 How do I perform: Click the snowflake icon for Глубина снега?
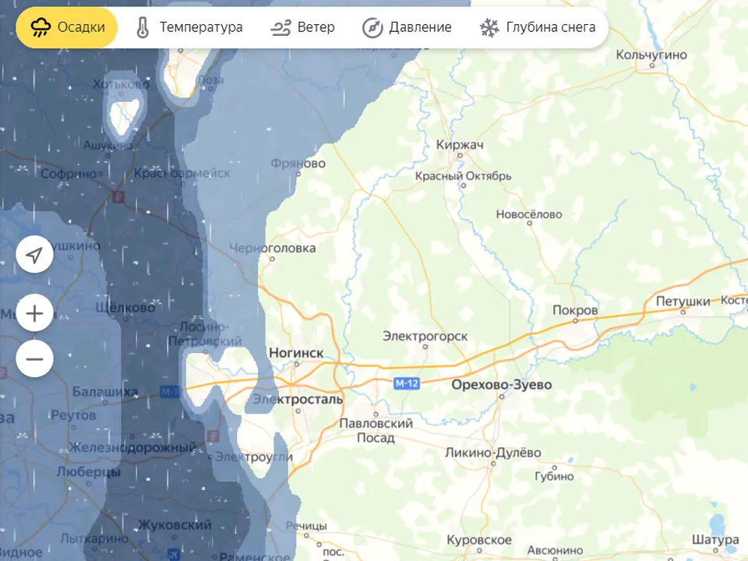click(489, 28)
